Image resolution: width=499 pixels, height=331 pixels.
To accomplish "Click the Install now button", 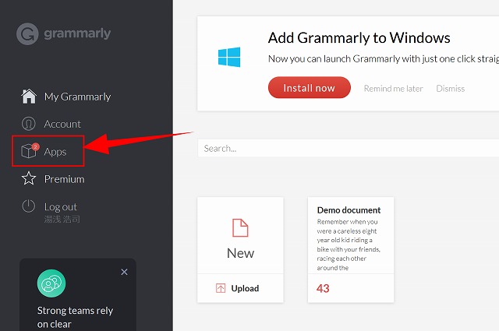I will (310, 88).
